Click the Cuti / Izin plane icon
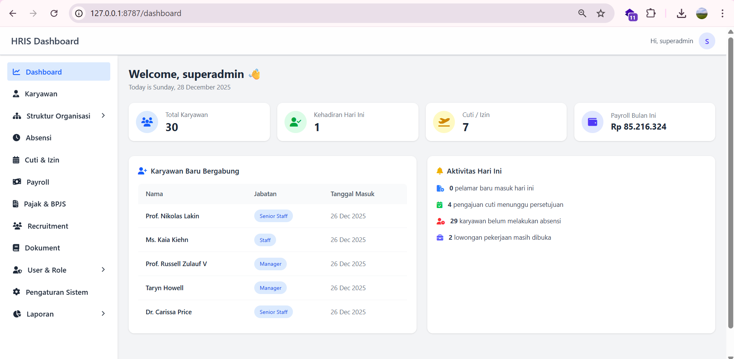Viewport: 734px width, 359px height. tap(444, 122)
